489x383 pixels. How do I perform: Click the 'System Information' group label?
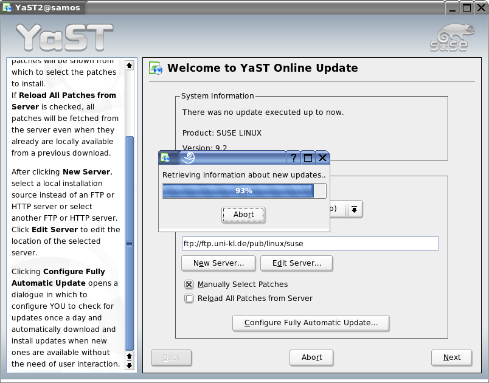click(217, 96)
